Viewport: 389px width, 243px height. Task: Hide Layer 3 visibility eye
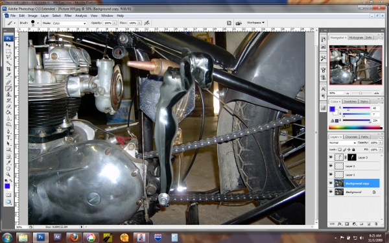pyautogui.click(x=331, y=157)
